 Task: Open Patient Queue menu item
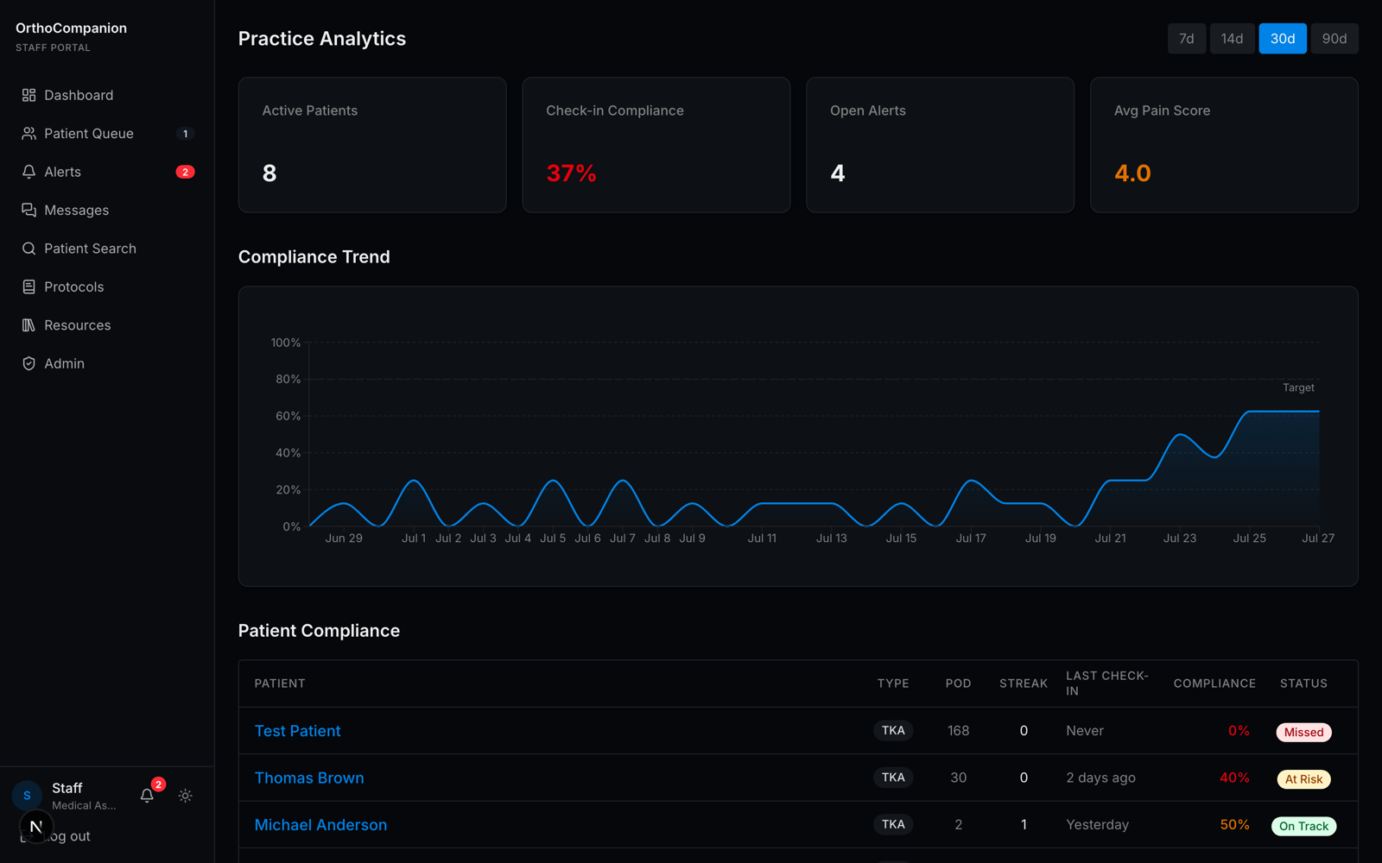107,134
